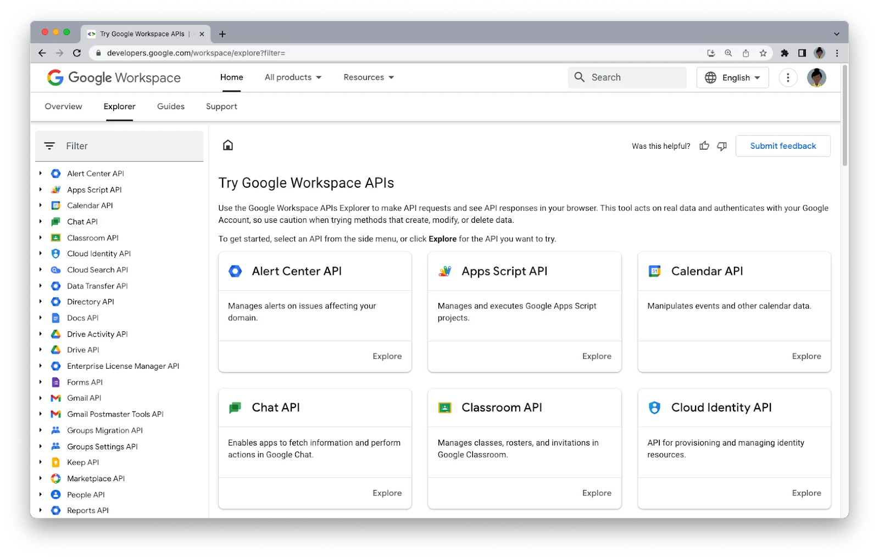
Task: Open a new browser tab
Action: click(222, 34)
